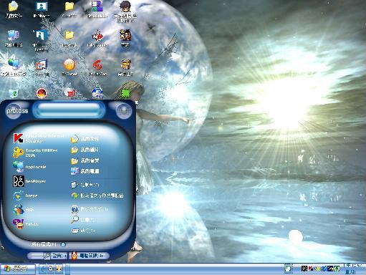Click the Log Off button with key icon
Image resolution: width=366 pixels, height=275 pixels.
[x=56, y=256]
